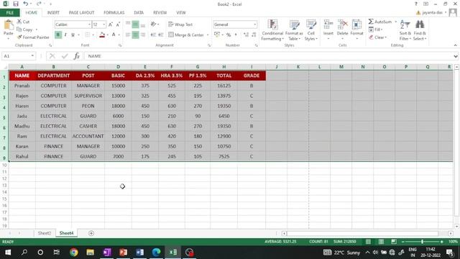Click the Delete cells icon
The image size is (460, 259).
[x=342, y=24]
